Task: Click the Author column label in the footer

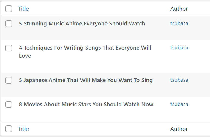Action: coord(179,129)
